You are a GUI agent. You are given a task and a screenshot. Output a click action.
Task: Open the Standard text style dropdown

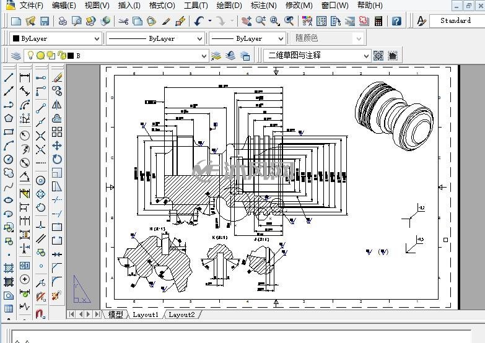457,20
